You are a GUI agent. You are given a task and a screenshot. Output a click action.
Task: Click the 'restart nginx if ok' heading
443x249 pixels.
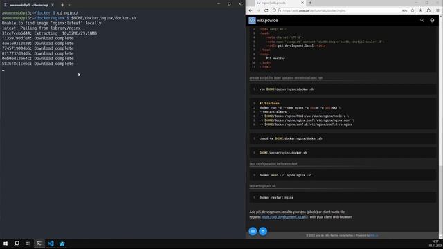click(x=262, y=186)
